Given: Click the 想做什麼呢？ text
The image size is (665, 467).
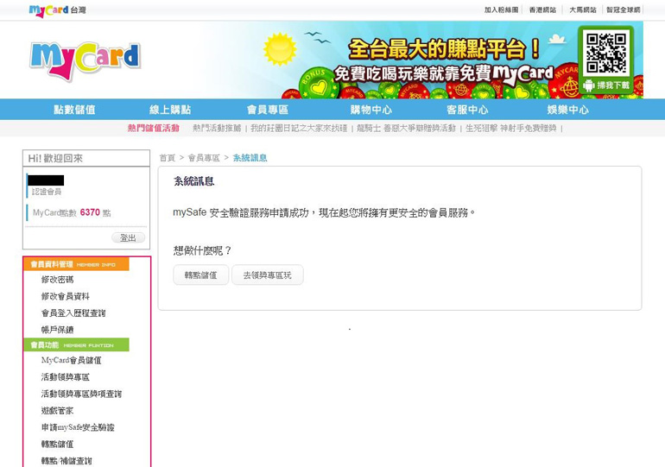Looking at the screenshot, I should pos(203,250).
